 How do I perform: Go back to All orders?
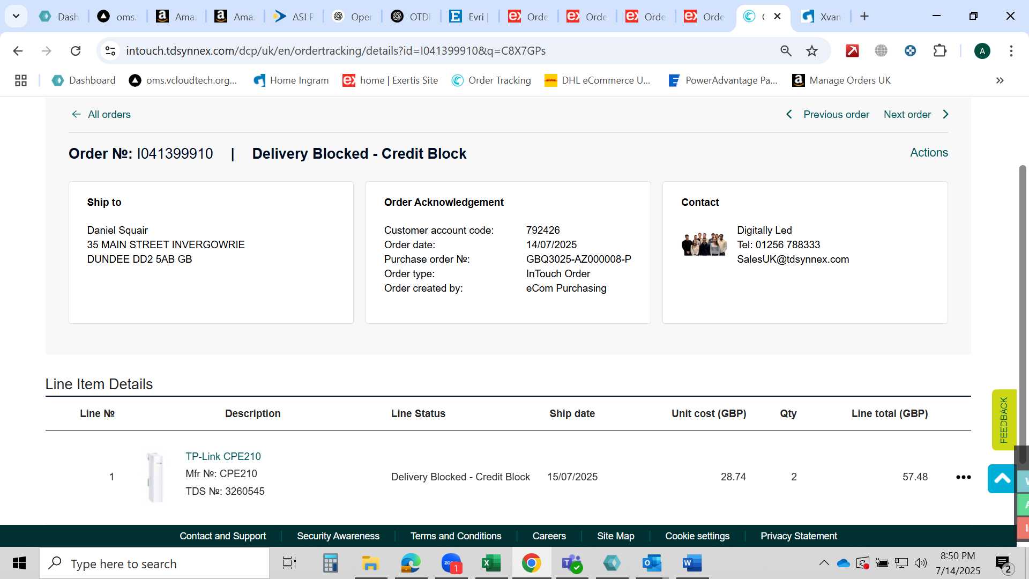click(101, 114)
